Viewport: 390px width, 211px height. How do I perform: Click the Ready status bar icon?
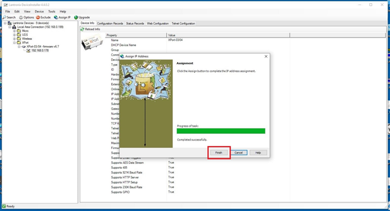pyautogui.click(x=4, y=206)
